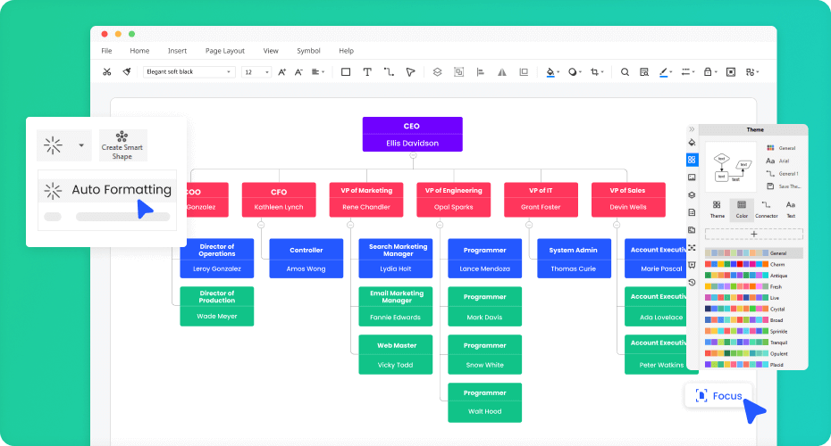This screenshot has width=831, height=446.
Task: Switch to the Connector tab in Theme panel
Action: click(767, 210)
